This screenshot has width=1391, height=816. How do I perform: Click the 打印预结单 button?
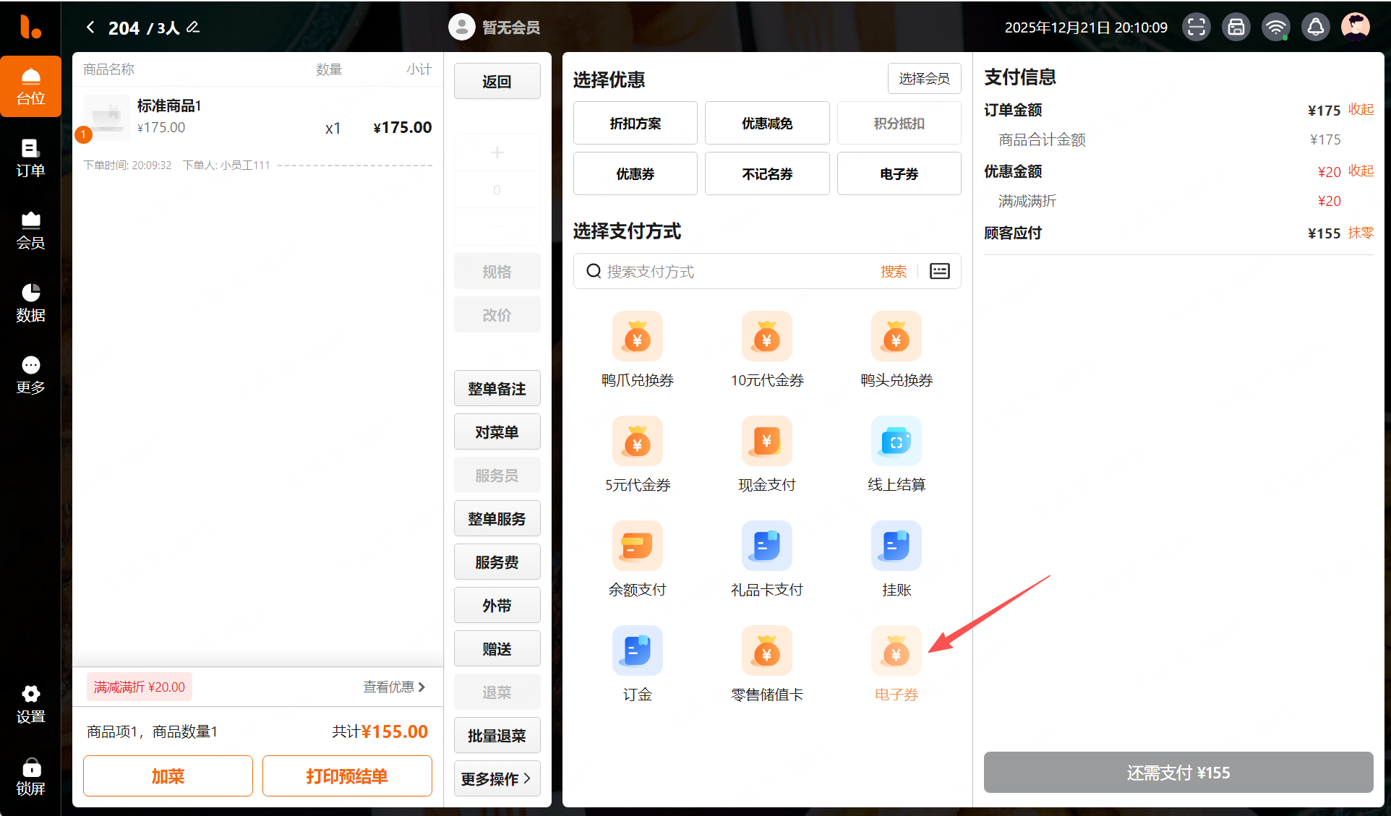click(347, 776)
